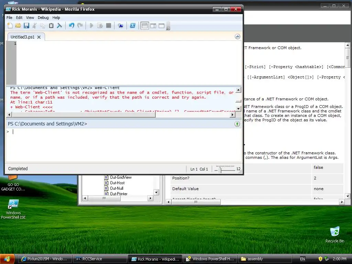Open the File menu
Viewport: 352px width, 264px height.
(9, 18)
